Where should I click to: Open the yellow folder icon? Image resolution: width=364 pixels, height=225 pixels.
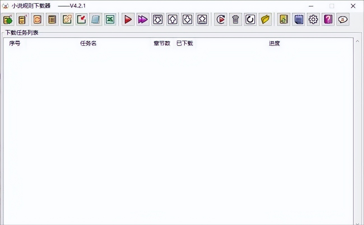(x=265, y=19)
